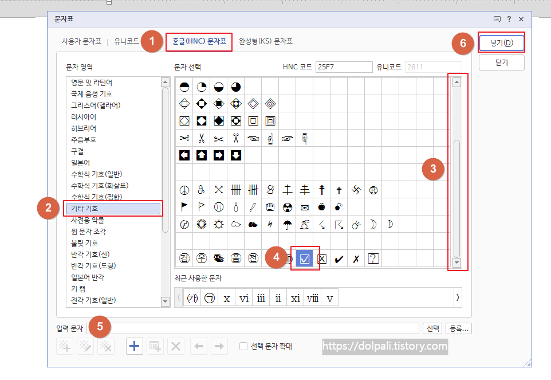551x380 pixels.
Task: Click the 닫기 button to close dialog
Action: click(502, 63)
